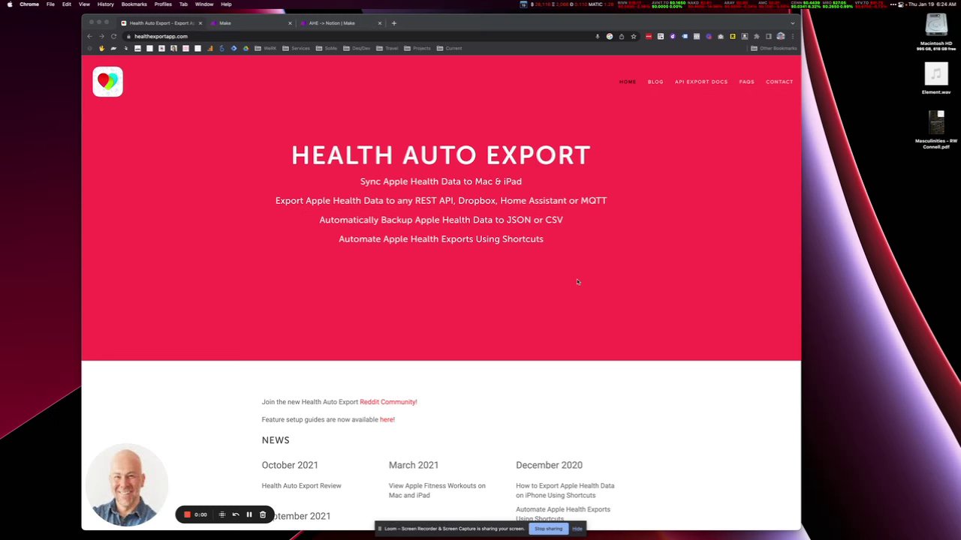Image resolution: width=961 pixels, height=540 pixels.
Task: Follow the "here!" setup guides link
Action: pyautogui.click(x=387, y=420)
